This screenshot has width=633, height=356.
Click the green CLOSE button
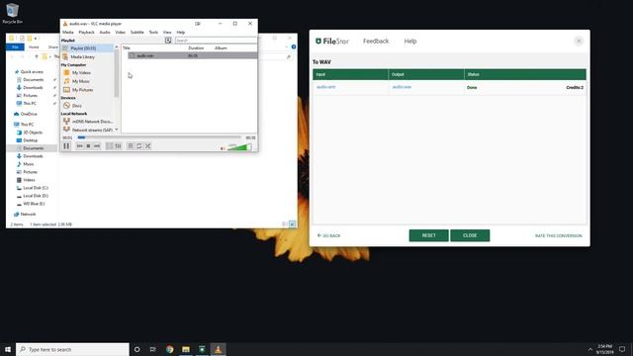(470, 235)
